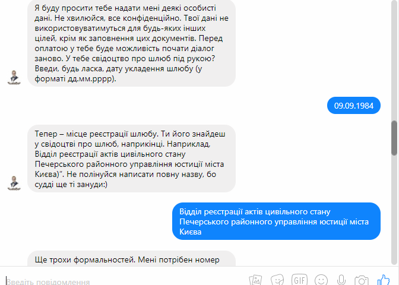Click the word 'Києва' in the blue bubble
This screenshot has width=399, height=285.
click(x=191, y=232)
